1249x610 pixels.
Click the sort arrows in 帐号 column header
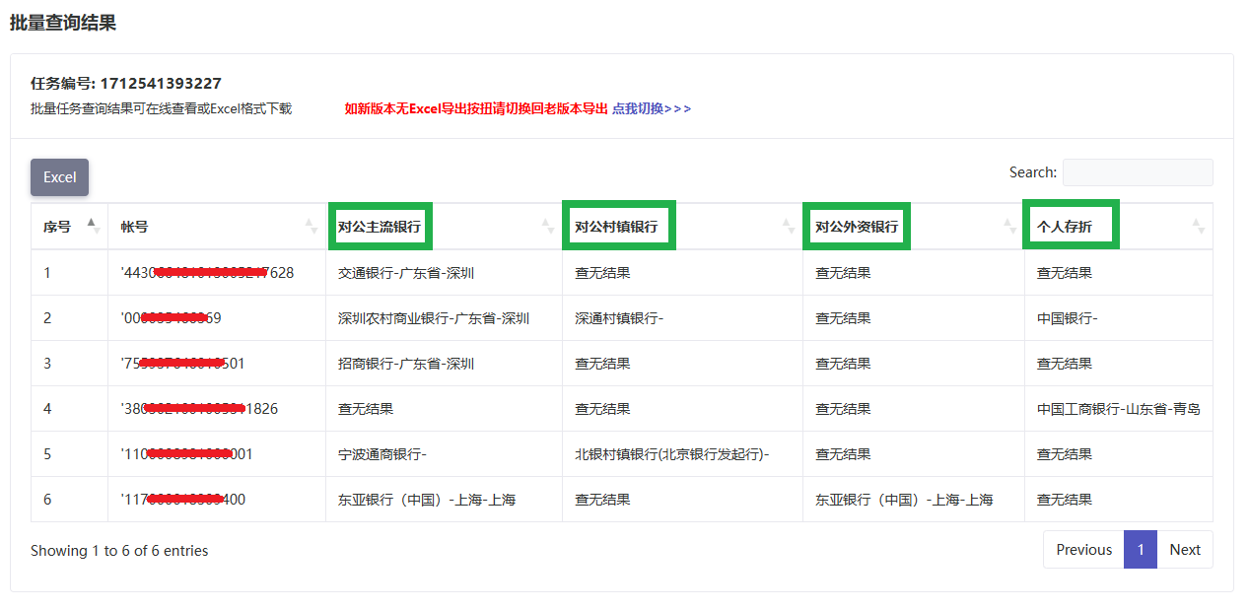[x=312, y=226]
